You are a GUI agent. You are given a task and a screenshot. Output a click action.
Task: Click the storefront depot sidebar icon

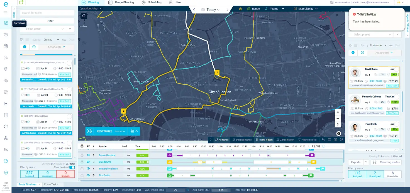[x=6, y=92]
